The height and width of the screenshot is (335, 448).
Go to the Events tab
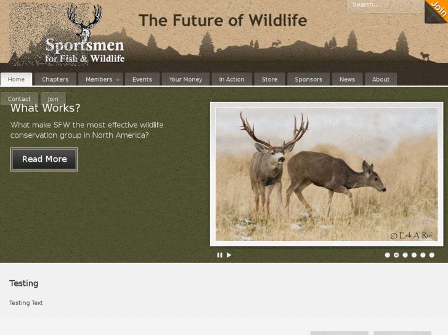point(142,79)
